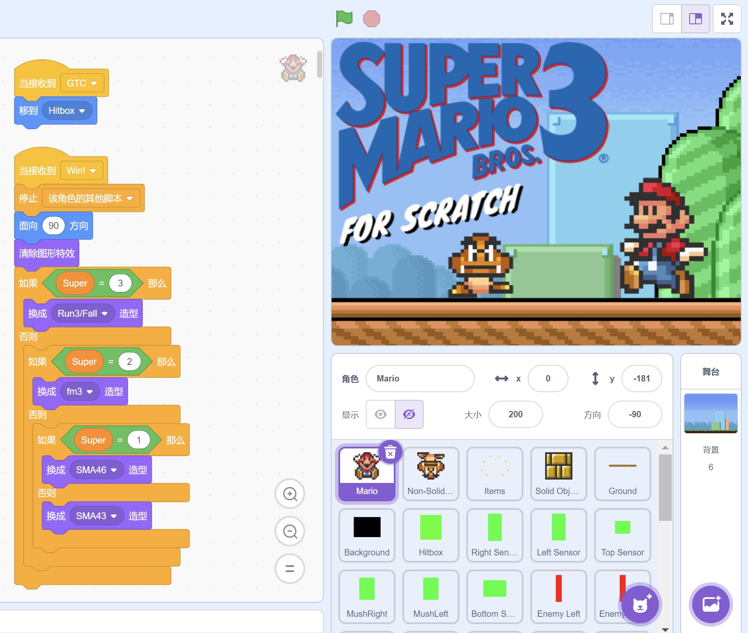This screenshot has width=748, height=633.
Task: Edit the point in direction value 90
Action: (x=54, y=225)
